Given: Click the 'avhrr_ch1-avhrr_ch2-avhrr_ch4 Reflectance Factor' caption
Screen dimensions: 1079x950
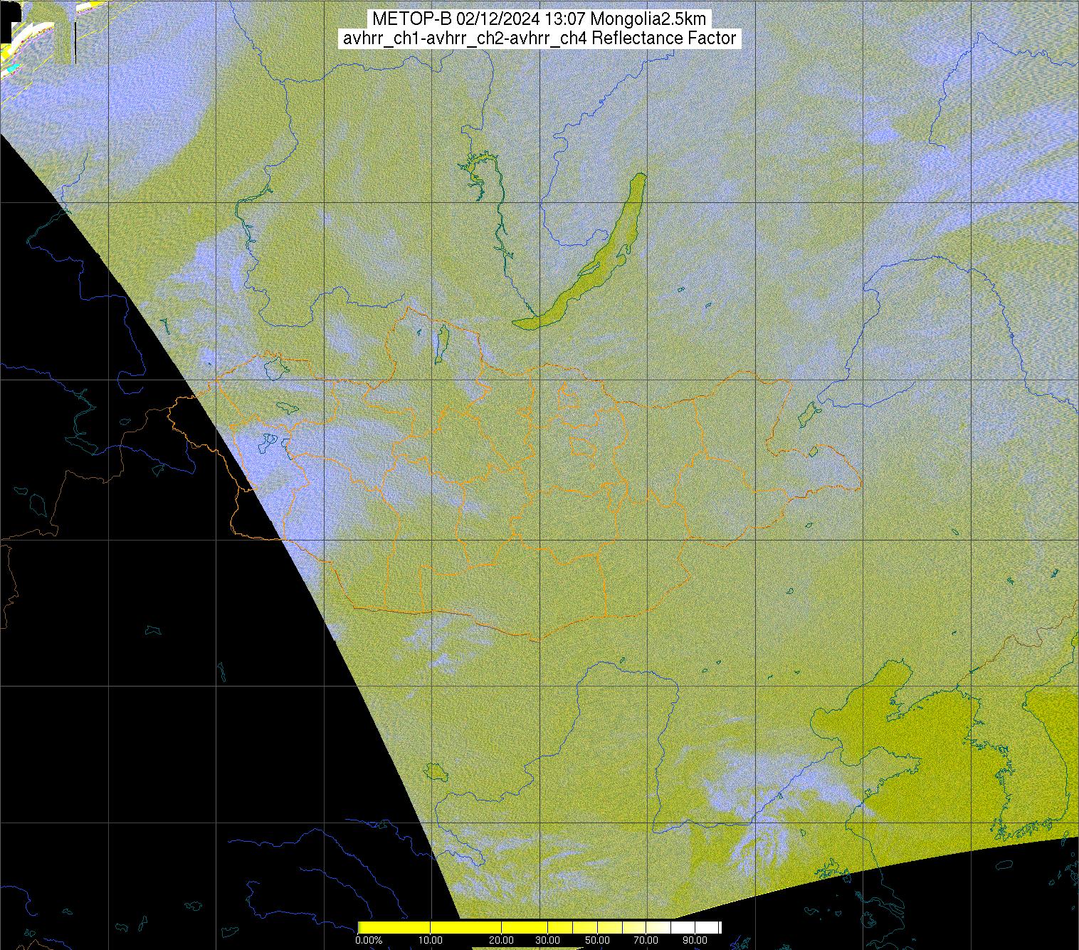Looking at the screenshot, I should click(x=539, y=38).
